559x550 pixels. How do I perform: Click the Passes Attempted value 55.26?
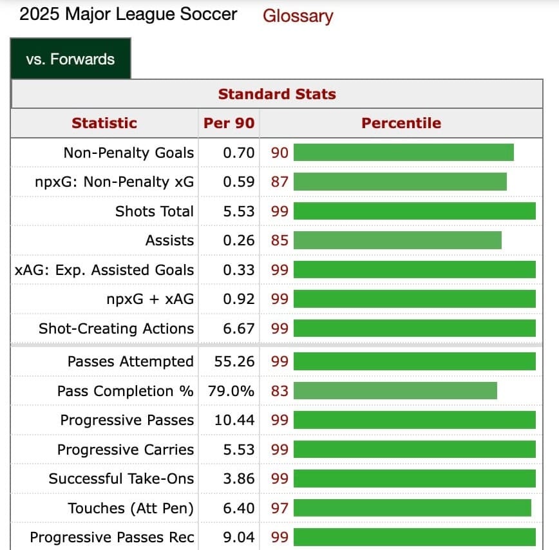click(x=234, y=361)
